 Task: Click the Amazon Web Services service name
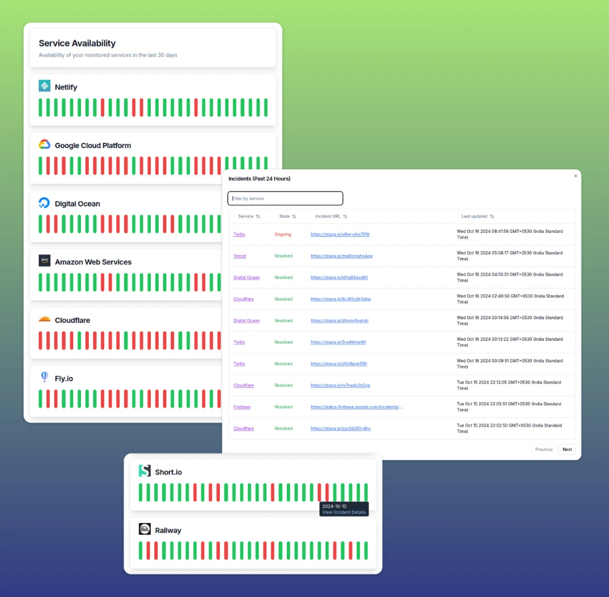pos(93,262)
